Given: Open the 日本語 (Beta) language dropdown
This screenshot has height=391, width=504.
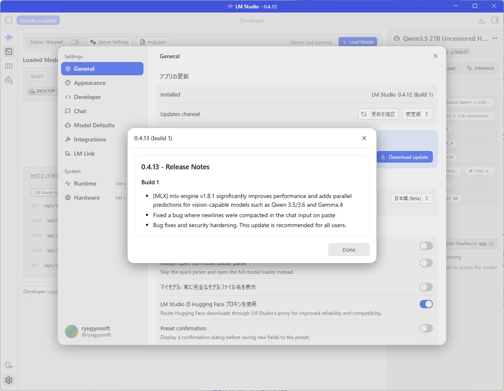Looking at the screenshot, I should pos(412,198).
